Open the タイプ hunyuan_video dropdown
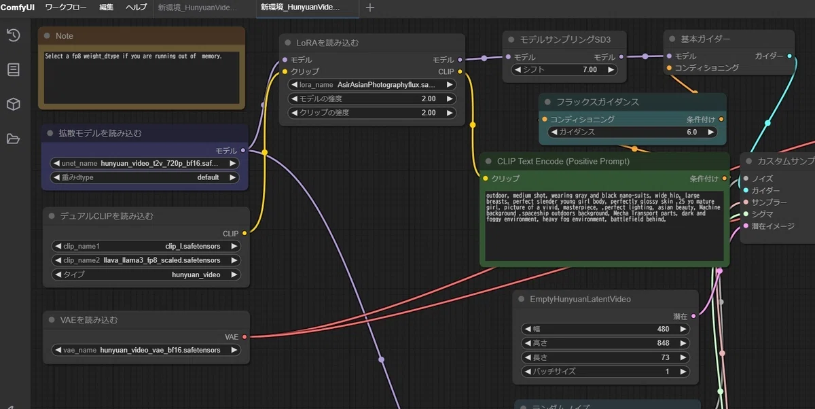 pos(145,274)
